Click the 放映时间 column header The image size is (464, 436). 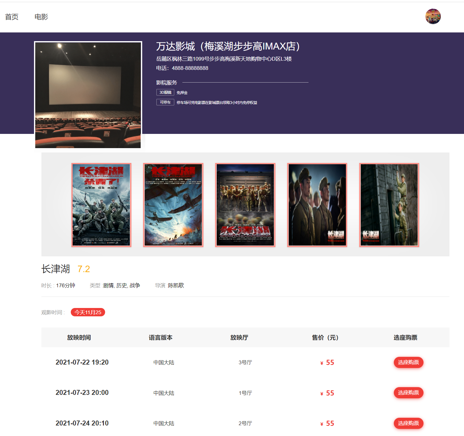pos(79,338)
